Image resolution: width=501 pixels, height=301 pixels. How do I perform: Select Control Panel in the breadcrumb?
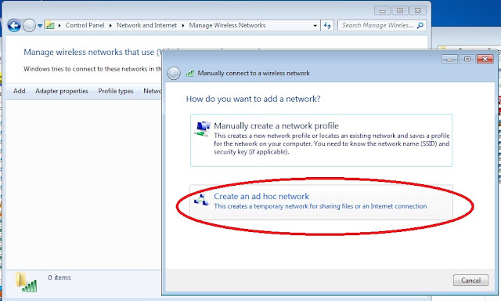85,25
